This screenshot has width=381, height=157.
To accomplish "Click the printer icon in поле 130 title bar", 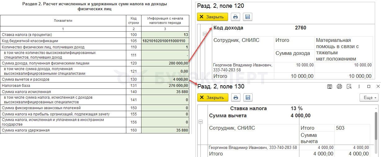I will click(x=339, y=87).
